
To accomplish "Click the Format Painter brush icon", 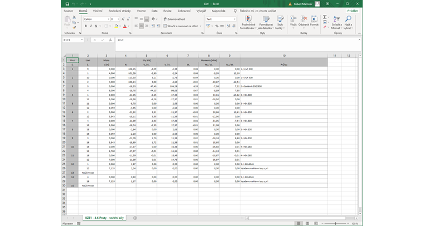I will point(74,27).
